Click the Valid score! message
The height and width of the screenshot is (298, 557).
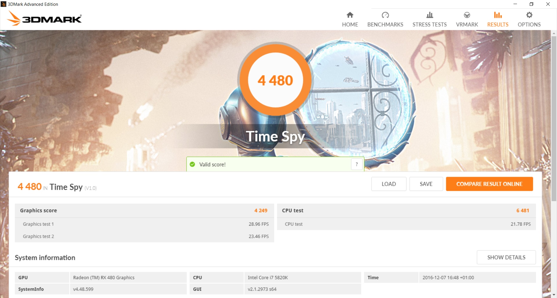point(212,164)
